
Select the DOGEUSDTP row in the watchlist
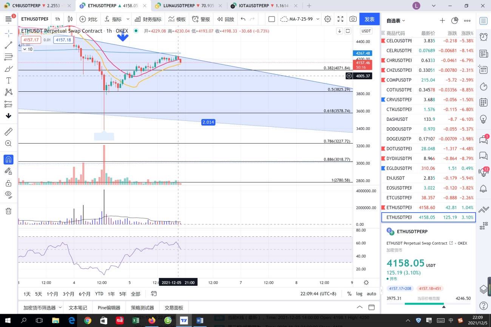428,139
